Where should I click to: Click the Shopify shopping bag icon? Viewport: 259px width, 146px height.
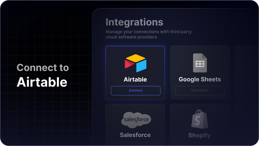click(200, 119)
